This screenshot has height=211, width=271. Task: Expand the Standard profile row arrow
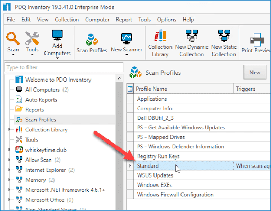[x=130, y=166]
